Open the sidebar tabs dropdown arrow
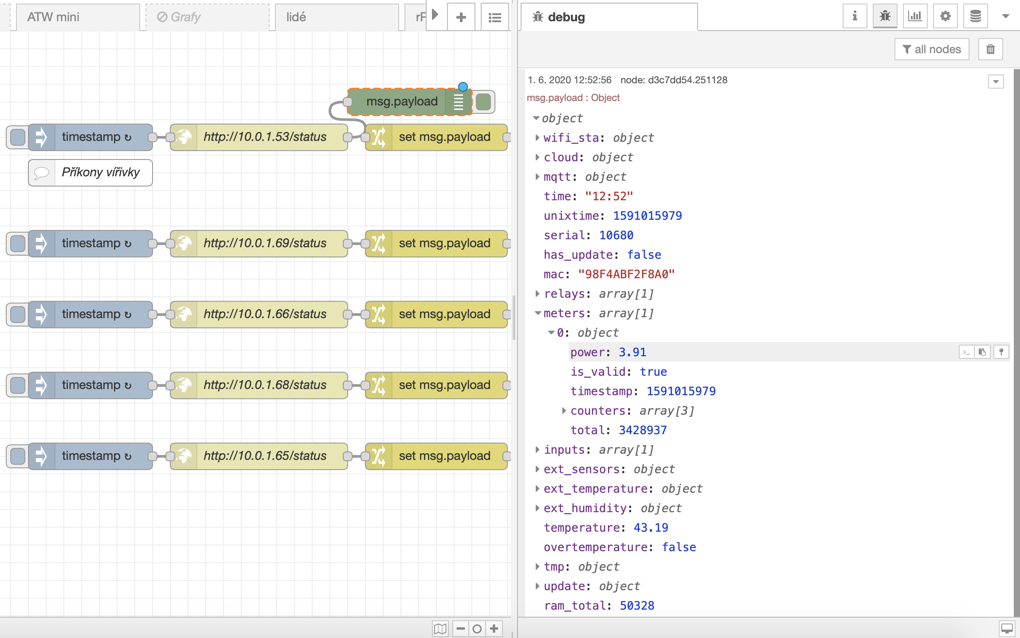Image resolution: width=1020 pixels, height=638 pixels. pos(1005,16)
